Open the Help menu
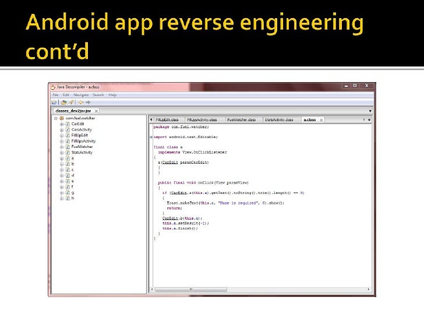The image size is (424, 318). [112, 95]
